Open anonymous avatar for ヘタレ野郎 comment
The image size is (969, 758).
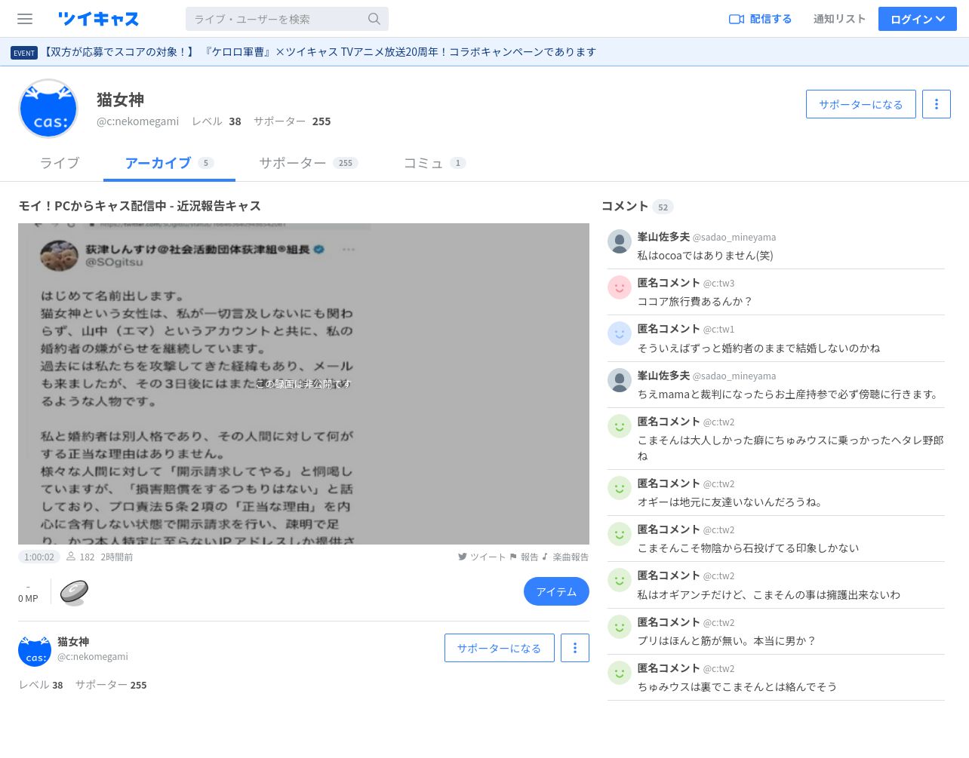(620, 426)
